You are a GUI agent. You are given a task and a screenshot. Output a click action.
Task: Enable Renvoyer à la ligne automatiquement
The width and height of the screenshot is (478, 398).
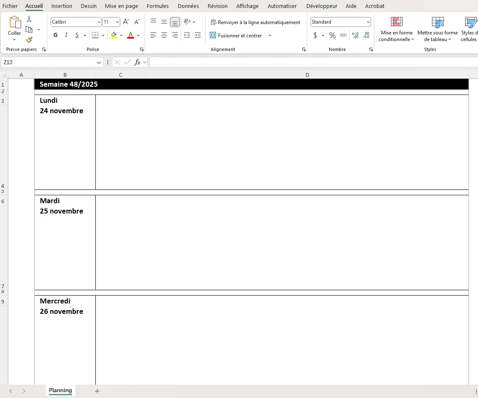[255, 22]
